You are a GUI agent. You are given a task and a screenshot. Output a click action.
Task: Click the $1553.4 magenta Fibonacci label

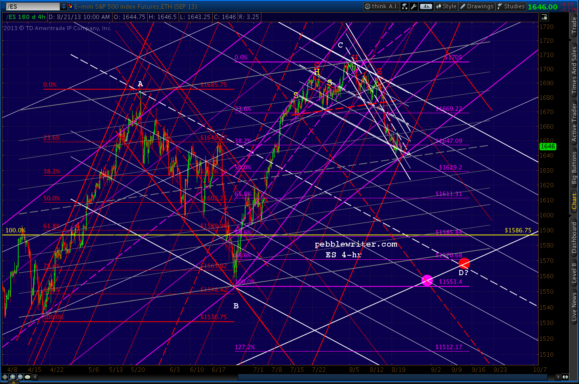(x=451, y=281)
